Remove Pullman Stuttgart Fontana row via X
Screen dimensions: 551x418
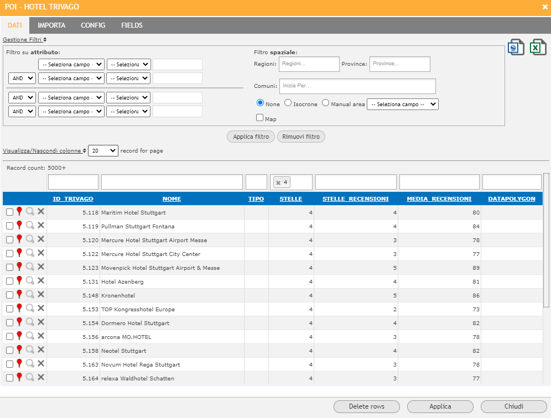coord(41,225)
